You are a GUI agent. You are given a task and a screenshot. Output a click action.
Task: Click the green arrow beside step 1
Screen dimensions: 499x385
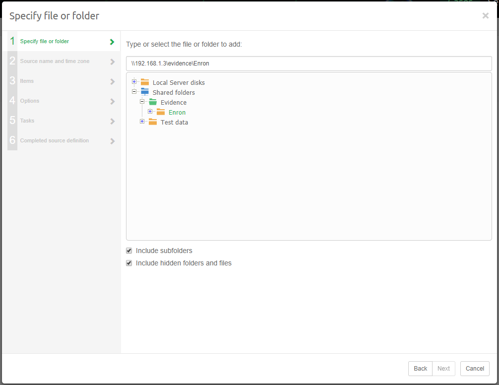(x=112, y=42)
